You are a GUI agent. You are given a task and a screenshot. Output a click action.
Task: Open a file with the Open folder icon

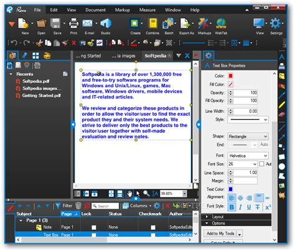[x=41, y=23]
